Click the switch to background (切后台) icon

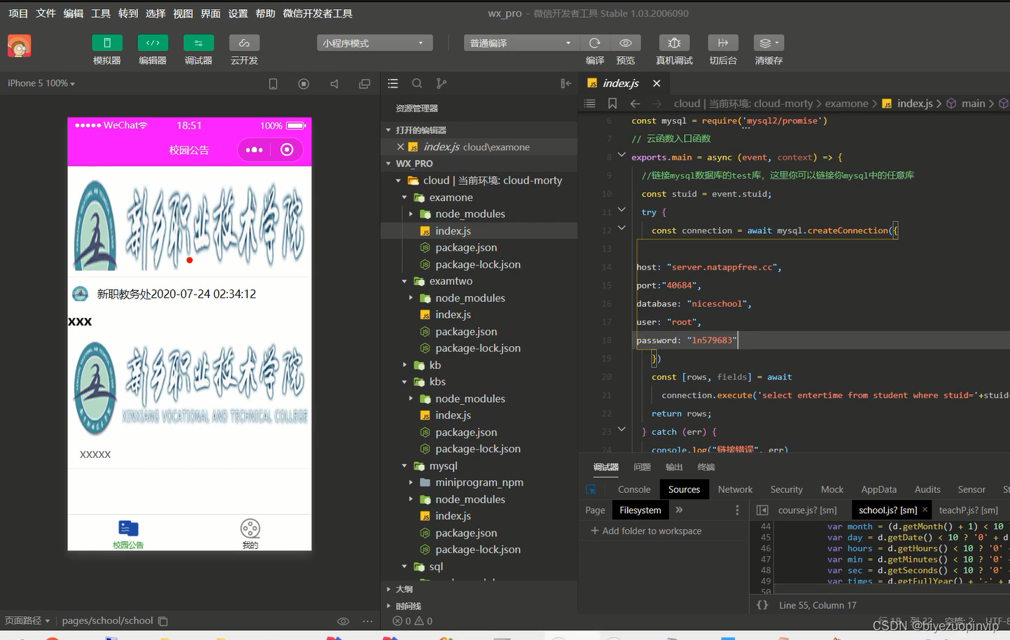pyautogui.click(x=723, y=43)
